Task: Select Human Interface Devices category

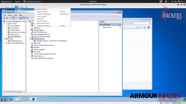Action: (x=42, y=34)
